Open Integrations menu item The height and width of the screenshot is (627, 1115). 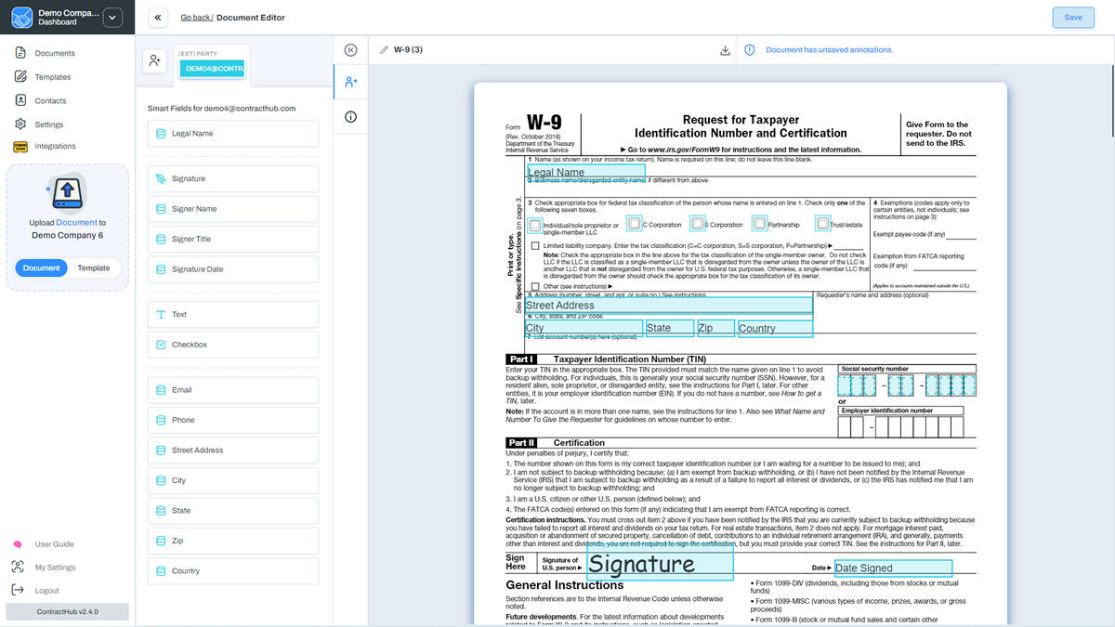pyautogui.click(x=56, y=146)
